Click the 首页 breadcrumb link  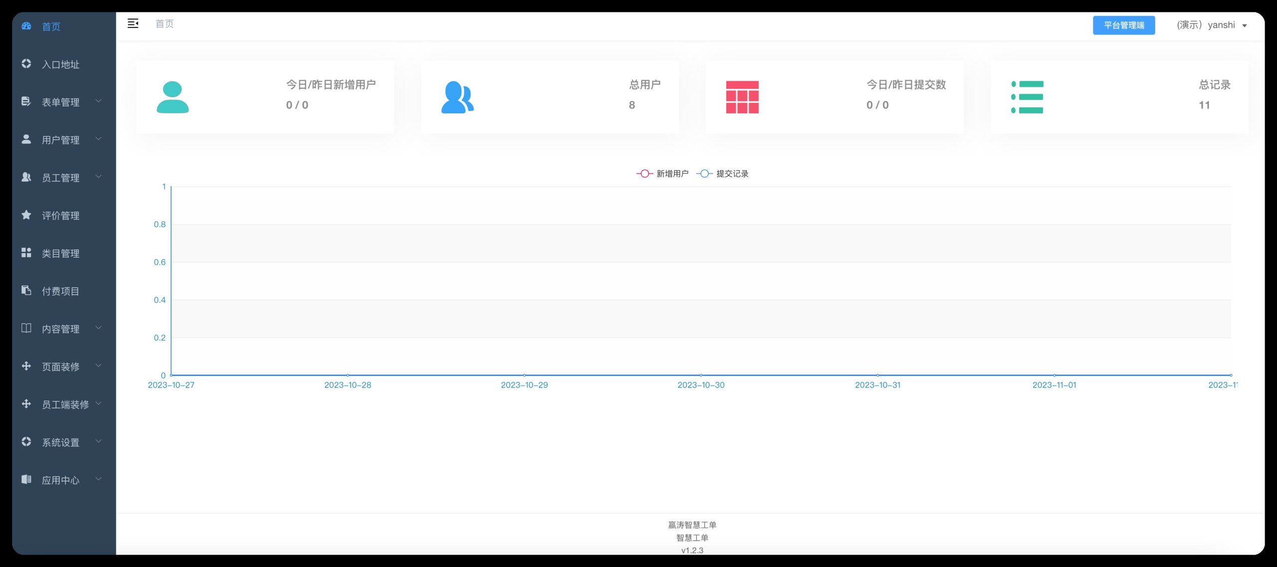(x=164, y=23)
